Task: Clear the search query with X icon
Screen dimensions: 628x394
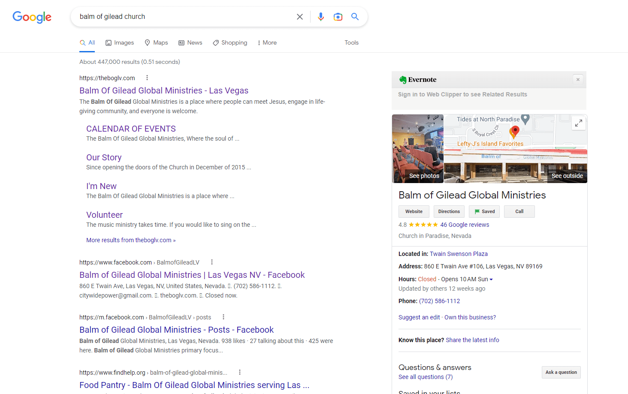Action: point(300,17)
